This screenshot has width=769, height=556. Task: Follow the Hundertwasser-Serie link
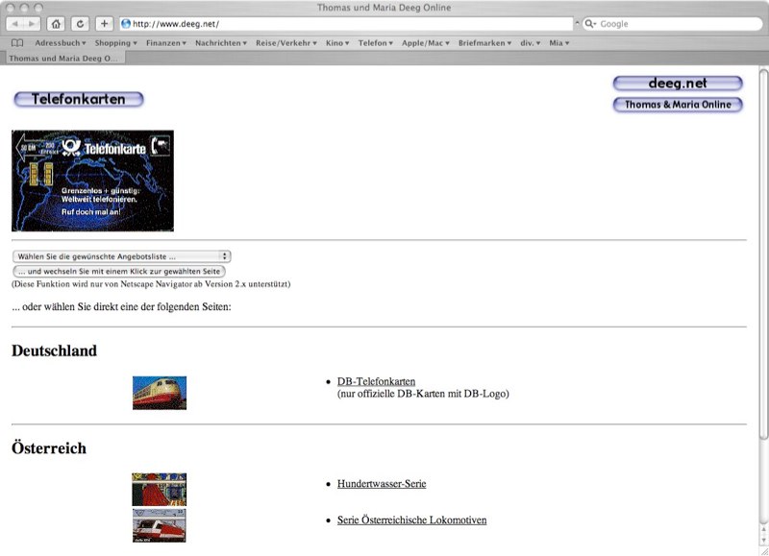pyautogui.click(x=381, y=484)
